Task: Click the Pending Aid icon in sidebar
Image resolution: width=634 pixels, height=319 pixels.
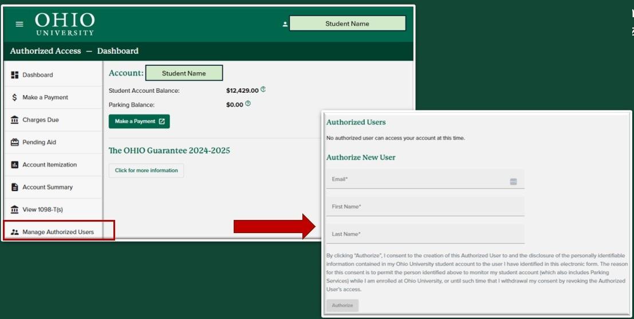Action: (15, 142)
